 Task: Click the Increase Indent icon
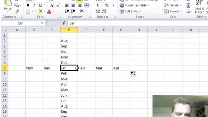[73, 11]
